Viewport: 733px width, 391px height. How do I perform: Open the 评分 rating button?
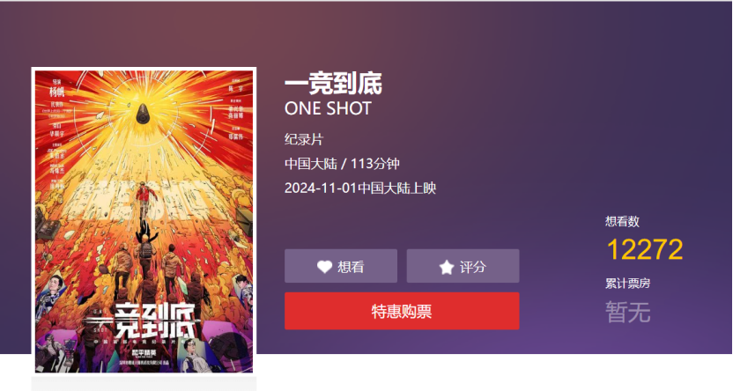(463, 266)
